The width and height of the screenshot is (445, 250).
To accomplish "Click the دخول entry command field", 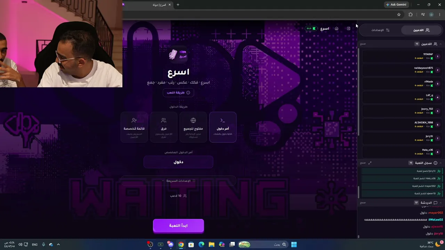I will (178, 162).
